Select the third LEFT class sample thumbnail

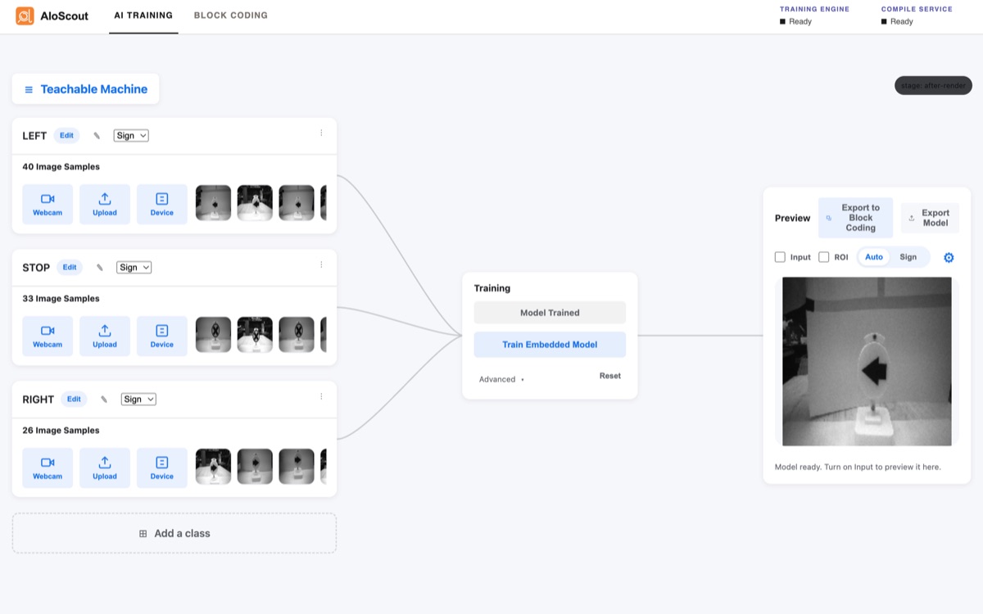(297, 203)
